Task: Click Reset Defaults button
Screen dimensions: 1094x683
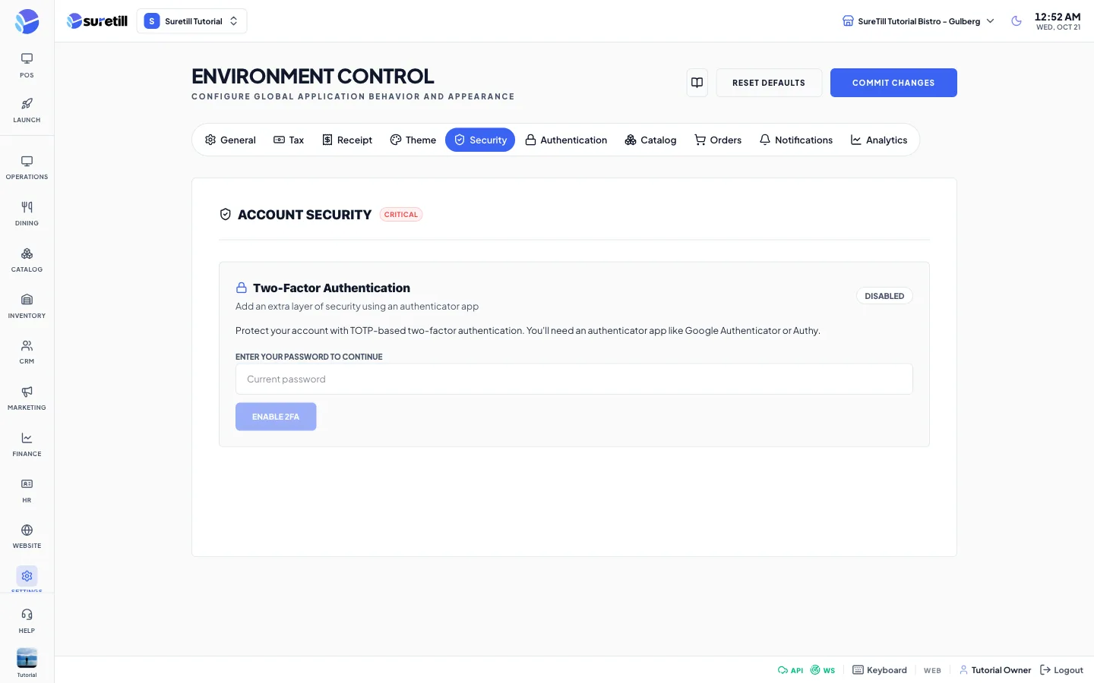Action: tap(769, 83)
